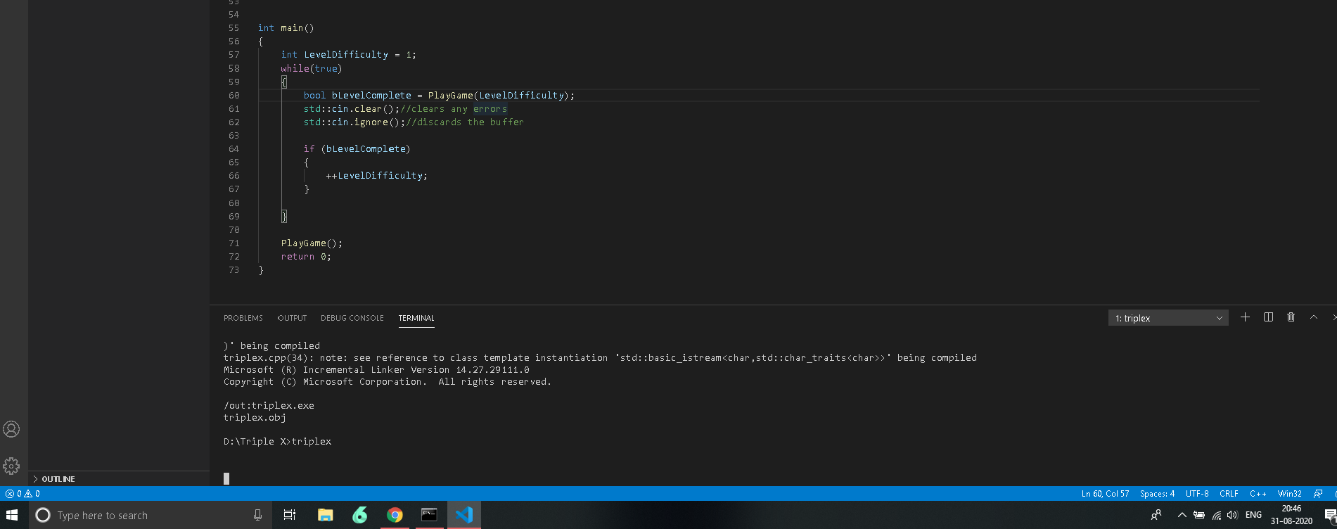
Task: Select the C++ language mode indicator
Action: (x=1258, y=494)
